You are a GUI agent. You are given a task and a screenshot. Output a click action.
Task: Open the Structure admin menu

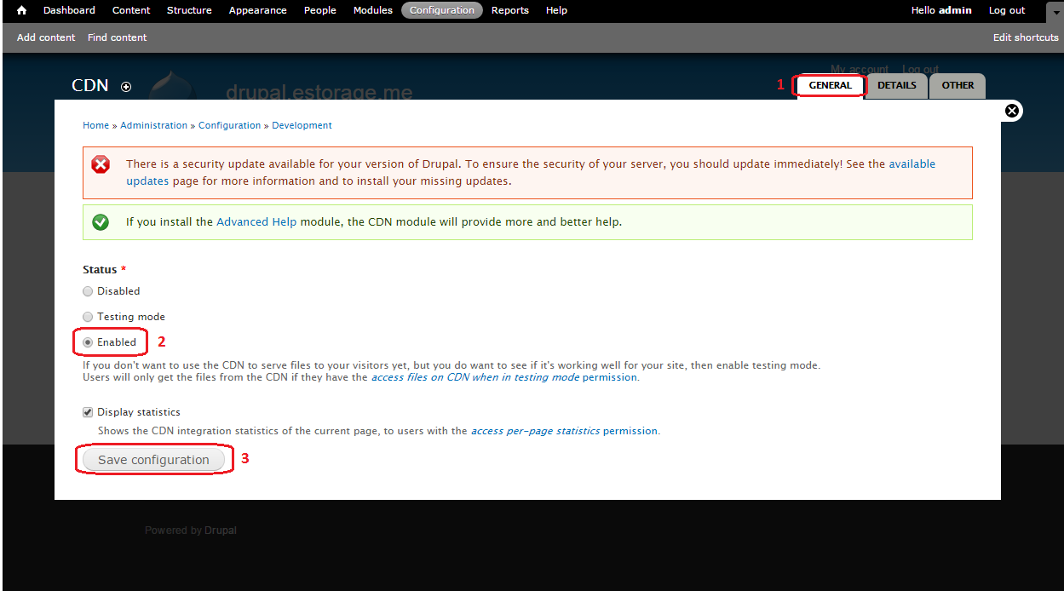pos(189,10)
